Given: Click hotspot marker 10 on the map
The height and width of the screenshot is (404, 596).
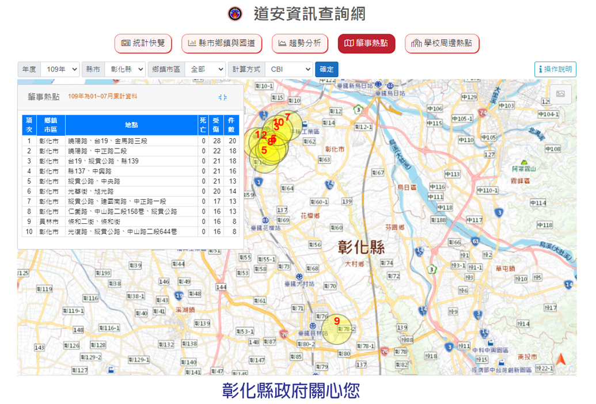Looking at the screenshot, I should [x=279, y=123].
